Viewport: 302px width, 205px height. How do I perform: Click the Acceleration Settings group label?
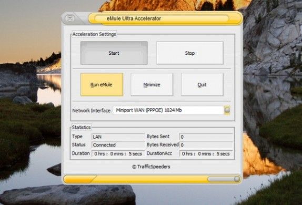(x=94, y=34)
